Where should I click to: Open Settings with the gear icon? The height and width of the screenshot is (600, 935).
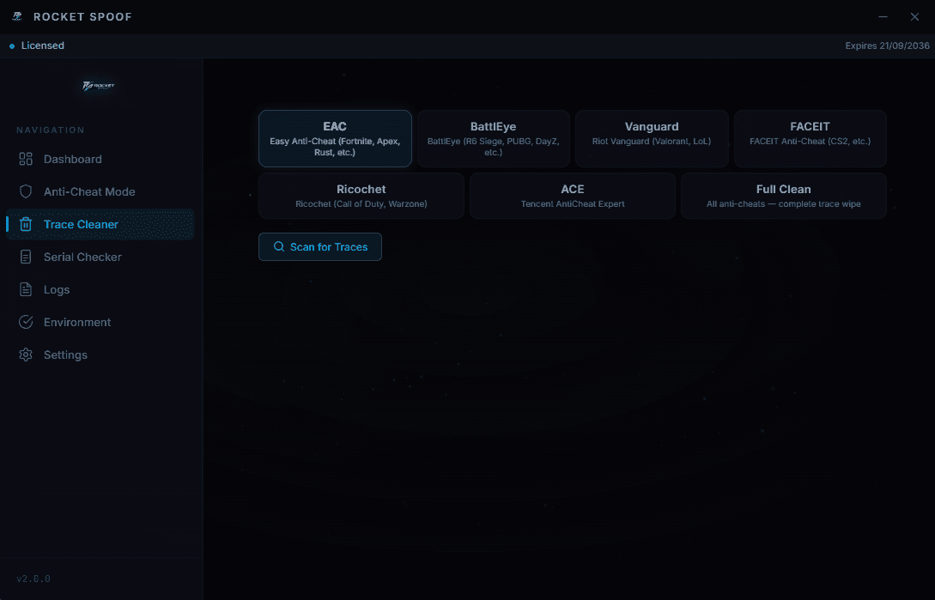coord(26,355)
